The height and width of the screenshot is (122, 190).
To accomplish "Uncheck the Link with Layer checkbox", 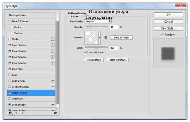I will pos(86,52).
